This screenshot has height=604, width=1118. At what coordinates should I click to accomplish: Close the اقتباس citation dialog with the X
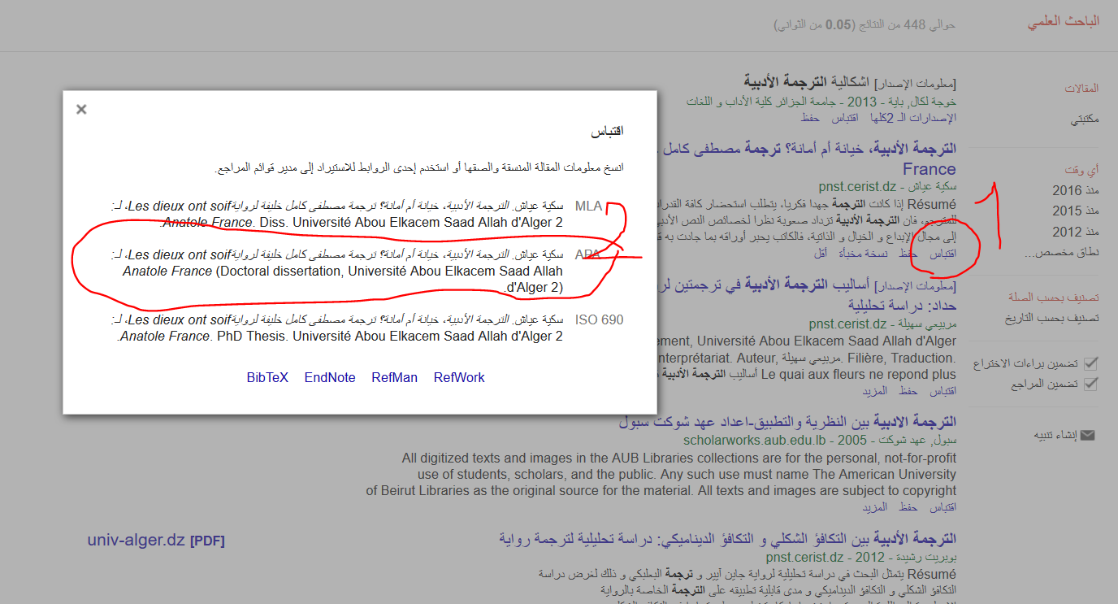[81, 110]
